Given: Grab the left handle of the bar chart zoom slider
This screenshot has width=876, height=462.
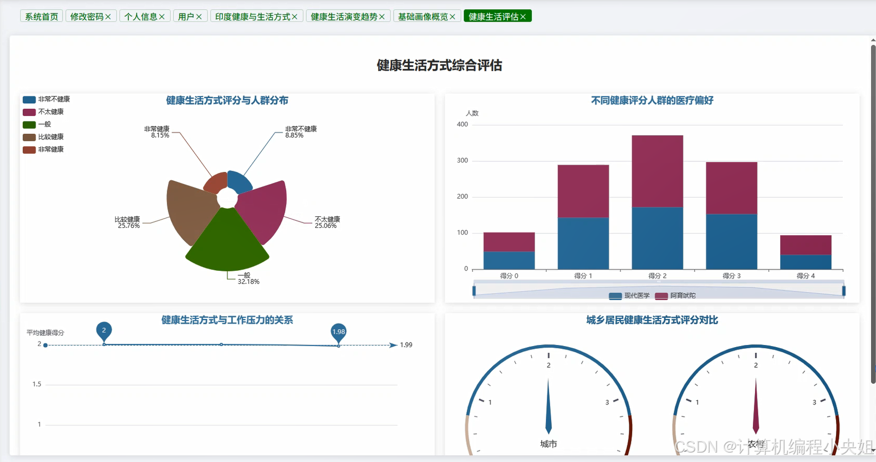Looking at the screenshot, I should coord(474,291).
